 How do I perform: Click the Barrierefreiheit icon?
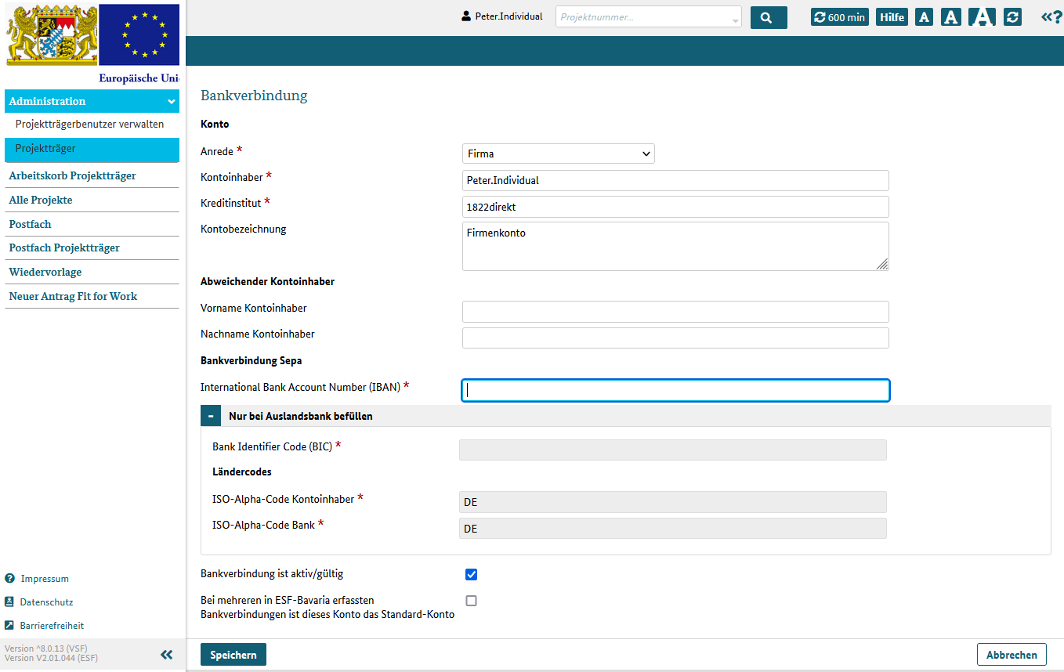(9, 626)
